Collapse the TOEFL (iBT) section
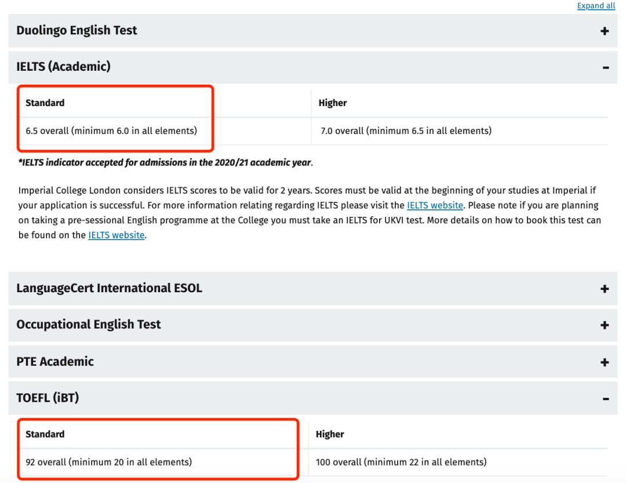Screen dimensions: 626x483 click(x=312, y=398)
